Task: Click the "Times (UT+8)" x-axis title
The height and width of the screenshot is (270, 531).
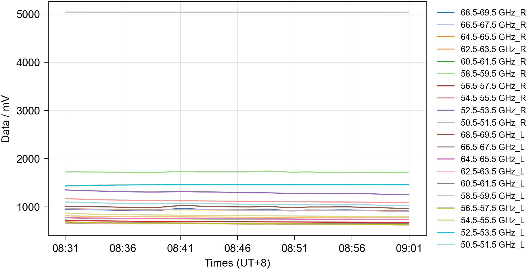Action: coord(237,263)
